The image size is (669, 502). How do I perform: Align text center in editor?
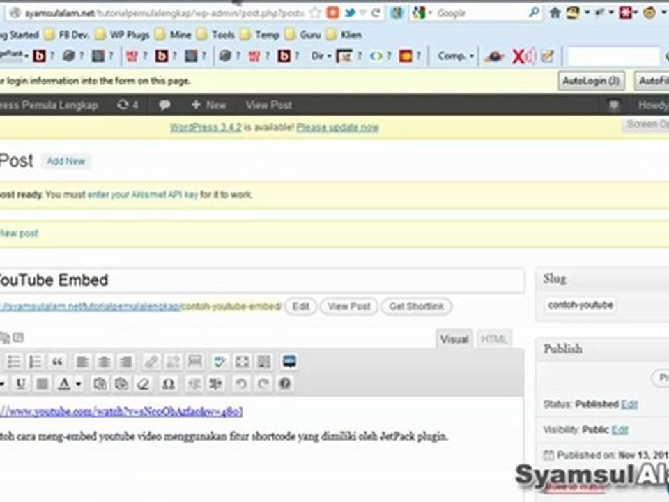point(104,362)
